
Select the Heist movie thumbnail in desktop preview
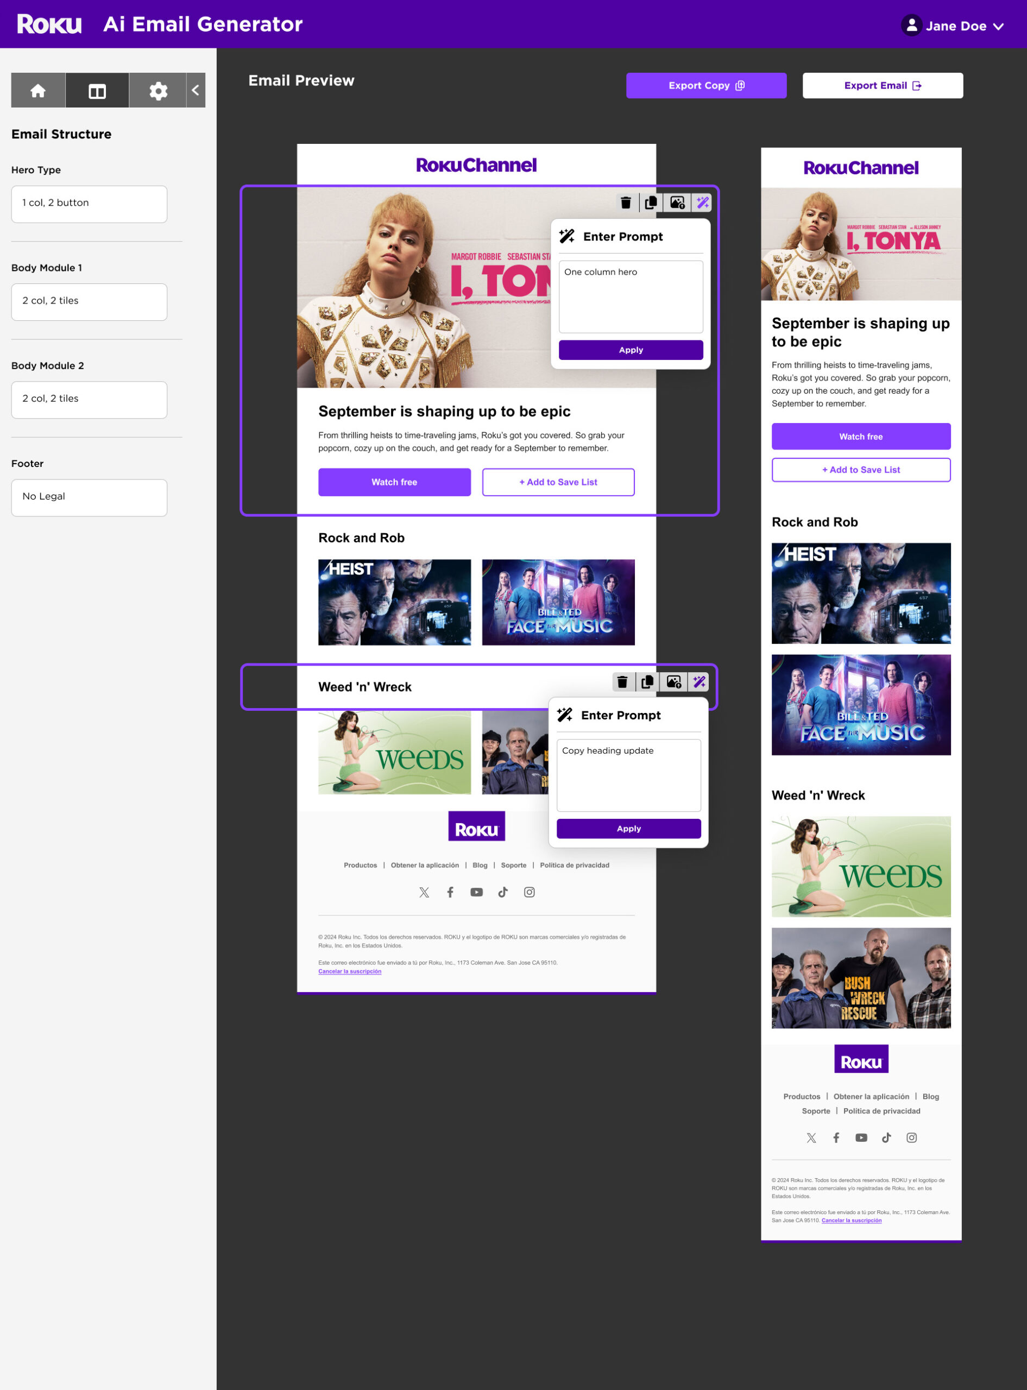[394, 602]
